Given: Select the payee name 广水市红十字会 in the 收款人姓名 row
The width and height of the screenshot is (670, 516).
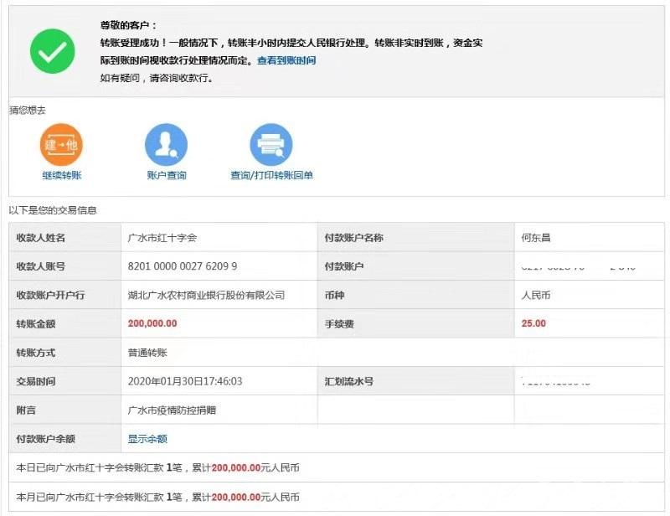Looking at the screenshot, I should pos(162,238).
